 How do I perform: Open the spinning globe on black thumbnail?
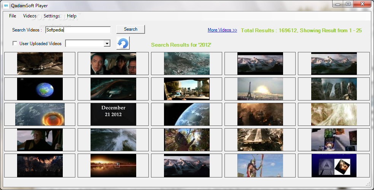coord(40,89)
